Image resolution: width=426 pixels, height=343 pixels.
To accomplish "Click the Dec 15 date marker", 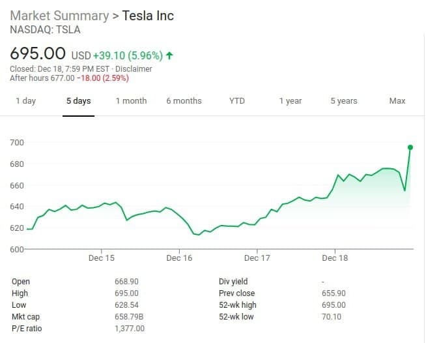I will [x=101, y=258].
